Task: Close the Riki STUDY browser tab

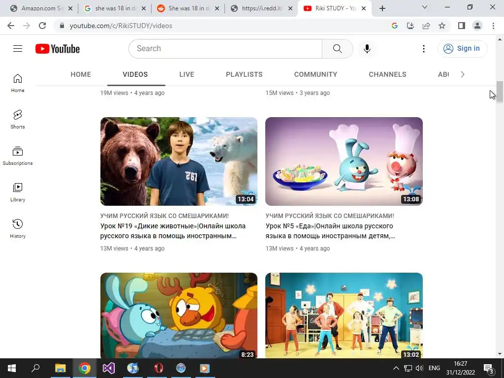Action: click(364, 8)
